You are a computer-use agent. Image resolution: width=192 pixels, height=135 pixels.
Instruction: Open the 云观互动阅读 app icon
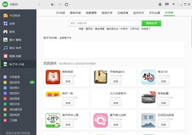click(148, 120)
